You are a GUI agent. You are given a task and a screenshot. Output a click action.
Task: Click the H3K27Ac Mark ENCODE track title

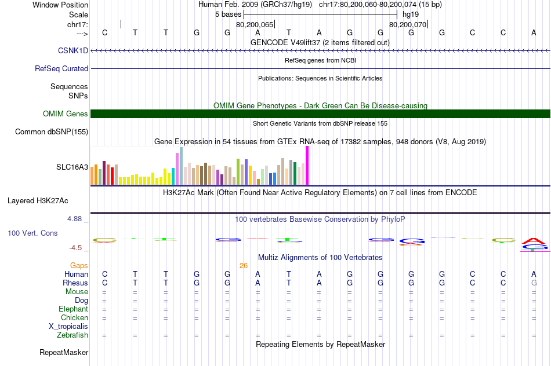[x=320, y=193]
